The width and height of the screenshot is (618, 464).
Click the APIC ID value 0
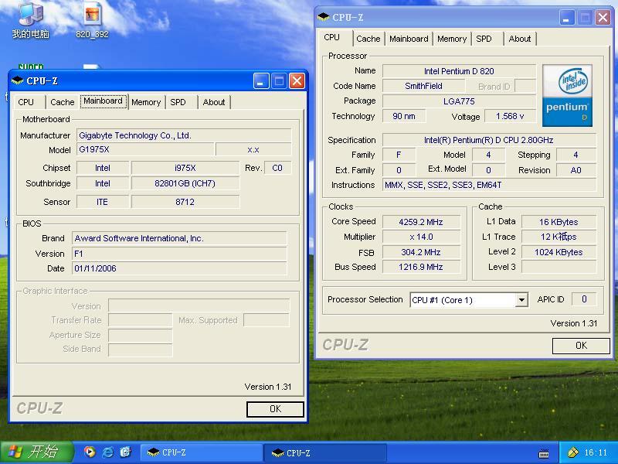[x=584, y=299]
